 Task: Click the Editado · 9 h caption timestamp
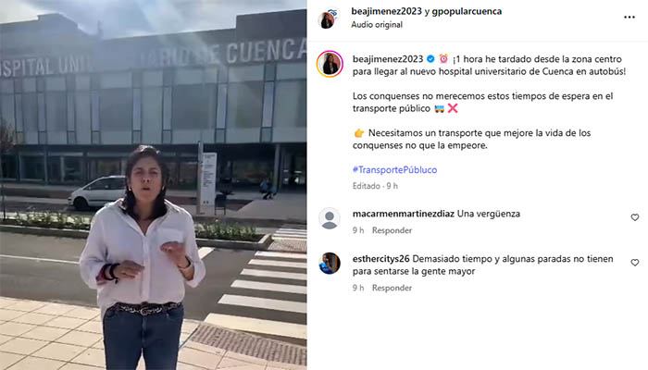click(x=375, y=186)
